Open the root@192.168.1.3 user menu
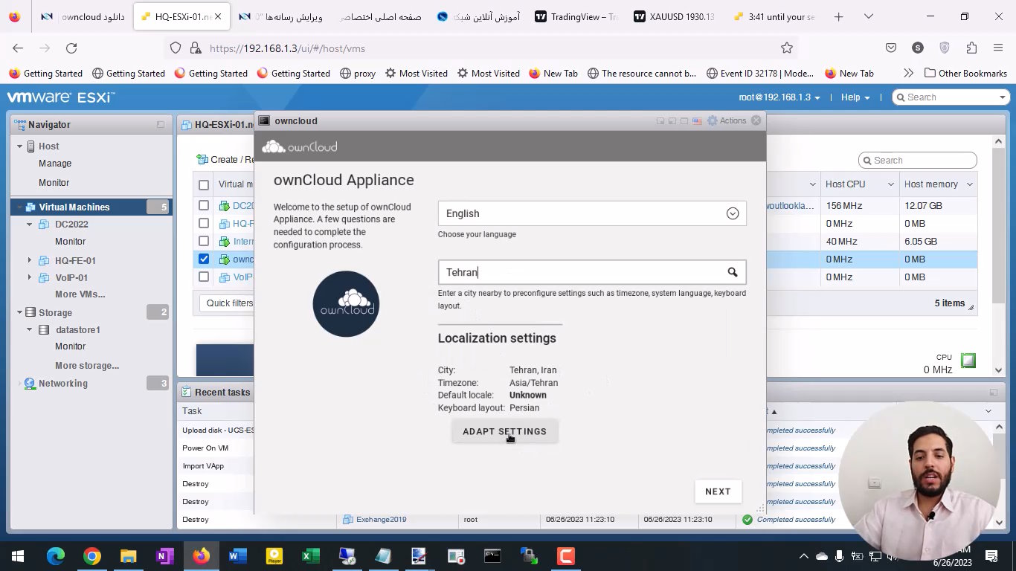 click(x=779, y=97)
